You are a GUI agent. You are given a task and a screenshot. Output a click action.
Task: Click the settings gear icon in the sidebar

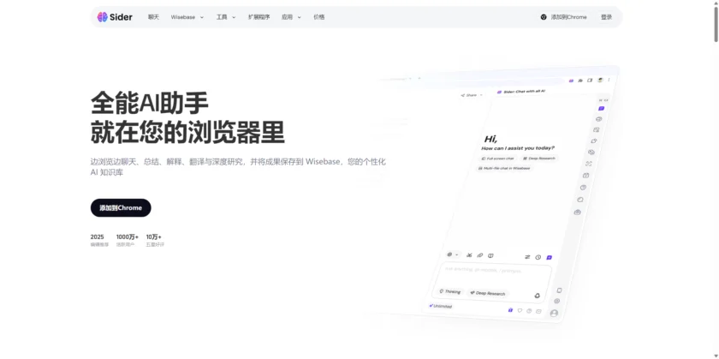point(556,301)
